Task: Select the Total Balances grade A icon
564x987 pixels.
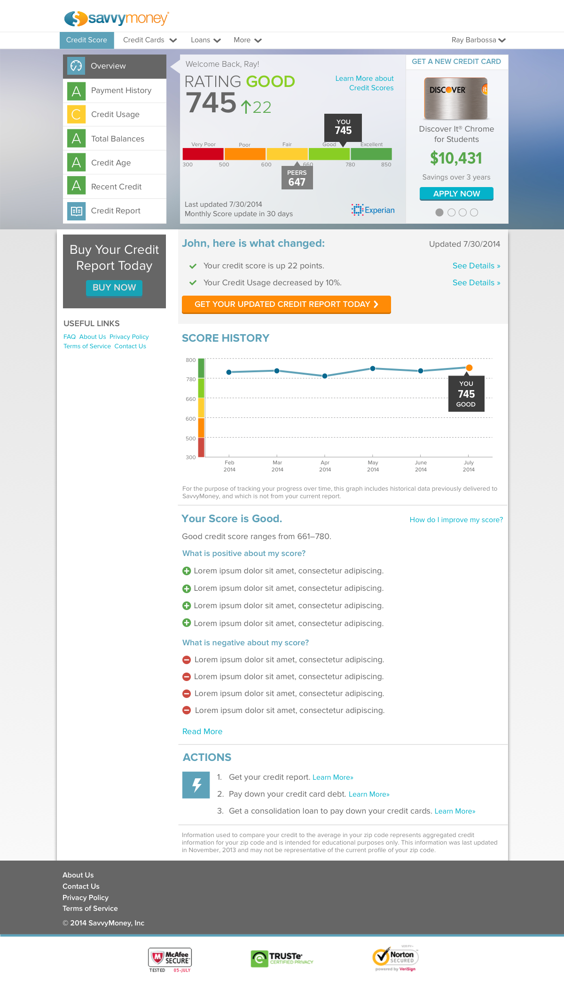Action: coord(76,139)
